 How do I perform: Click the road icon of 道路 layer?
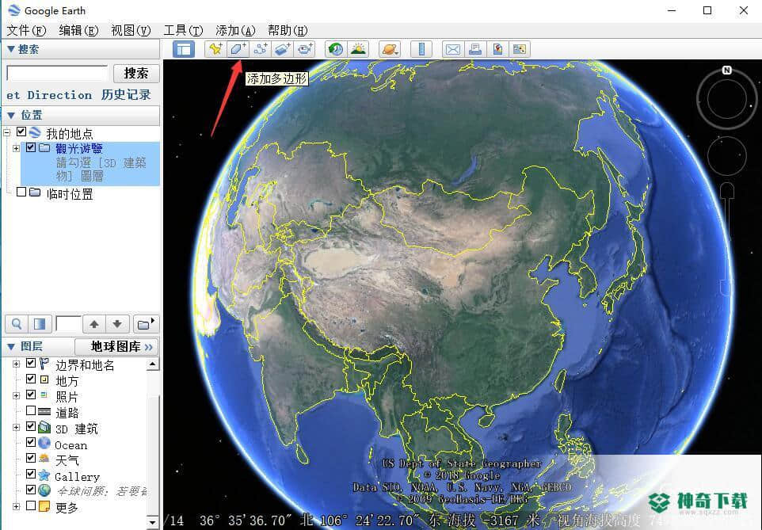coord(44,411)
